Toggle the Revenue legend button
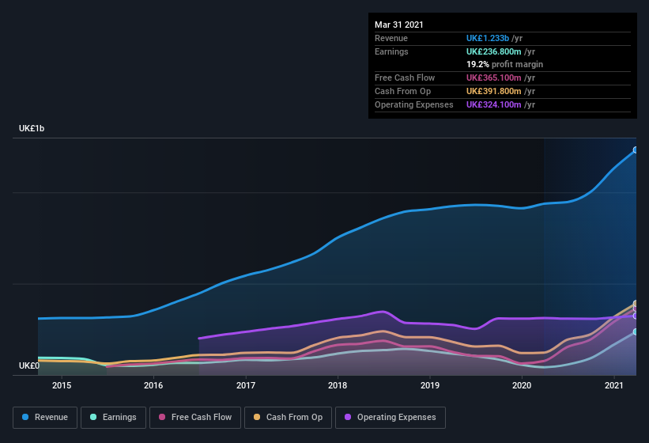The width and height of the screenshot is (649, 443). pos(45,418)
